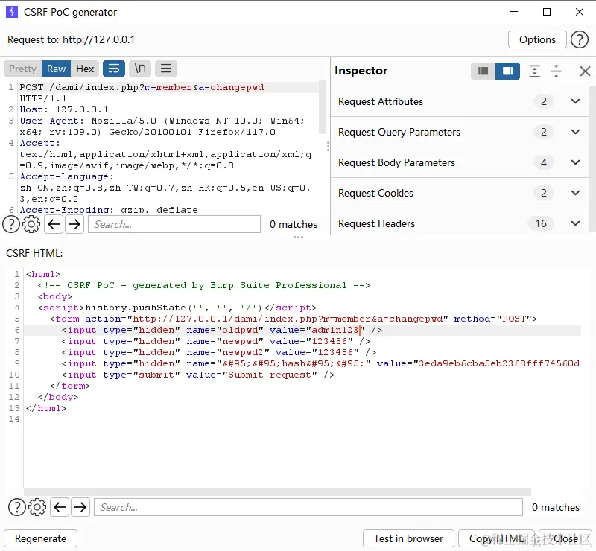This screenshot has width=596, height=551.
Task: Click the Copy HTML button
Action: click(496, 538)
